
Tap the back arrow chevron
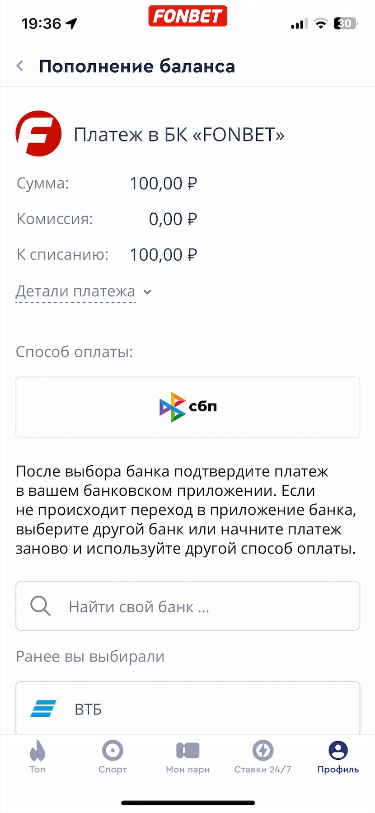coord(20,66)
